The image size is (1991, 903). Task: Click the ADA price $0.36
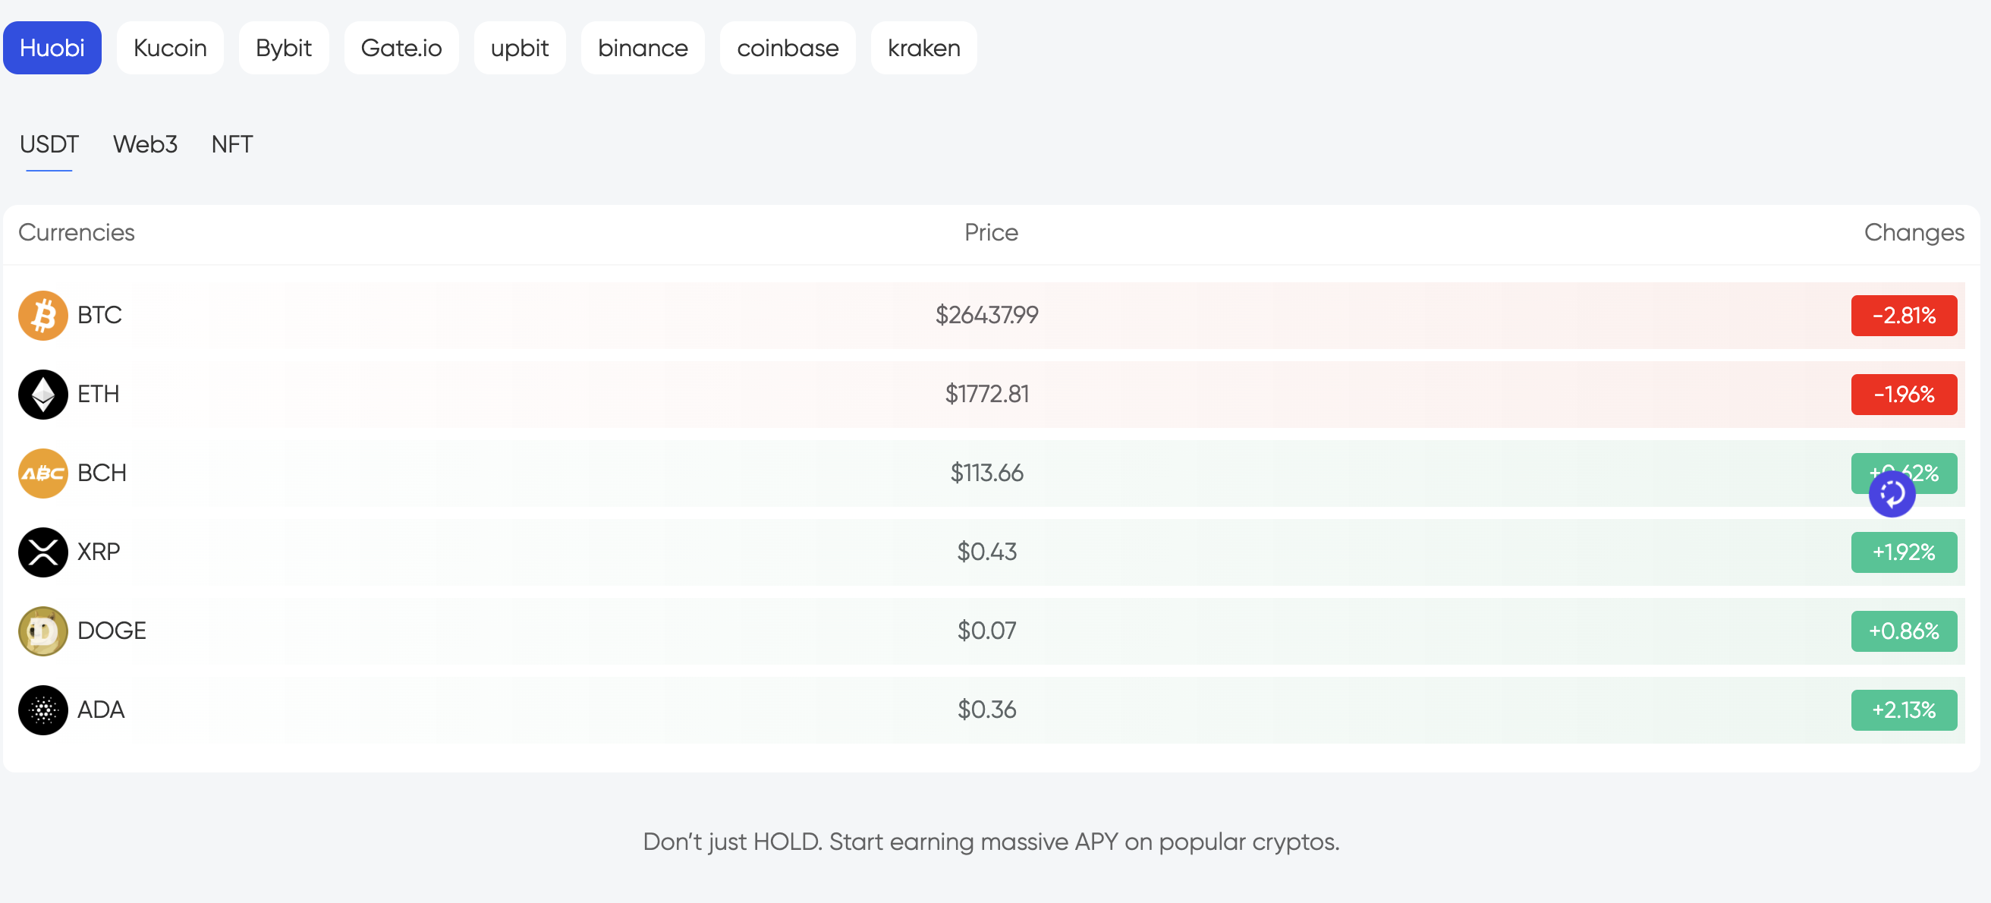987,709
